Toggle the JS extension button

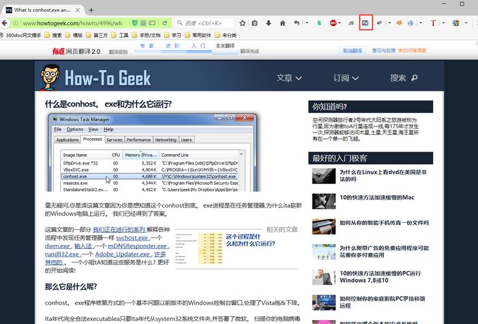tap(351, 23)
